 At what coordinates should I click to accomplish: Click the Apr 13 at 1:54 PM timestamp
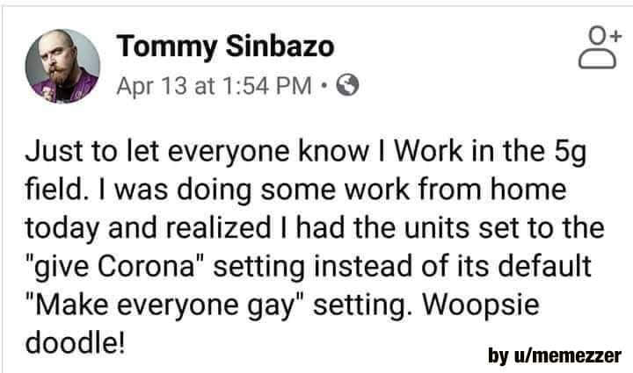coord(214,86)
